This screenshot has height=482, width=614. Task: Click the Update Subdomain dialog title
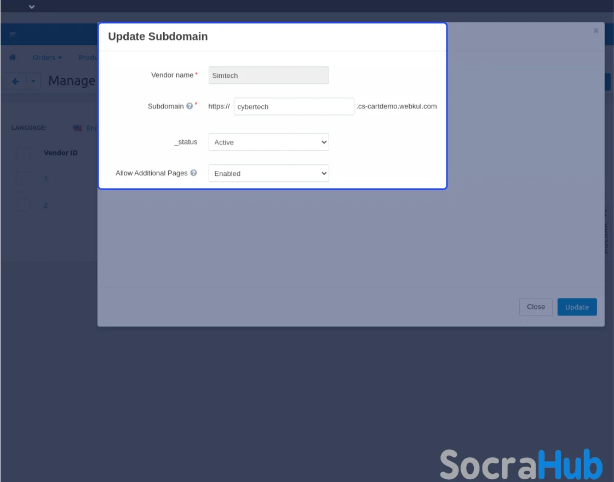pyautogui.click(x=158, y=36)
